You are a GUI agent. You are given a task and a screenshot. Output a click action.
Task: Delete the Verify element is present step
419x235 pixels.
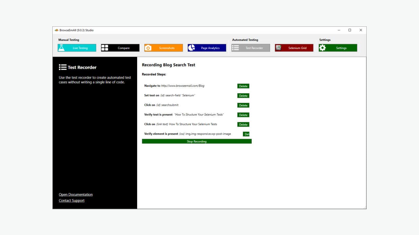(246, 134)
